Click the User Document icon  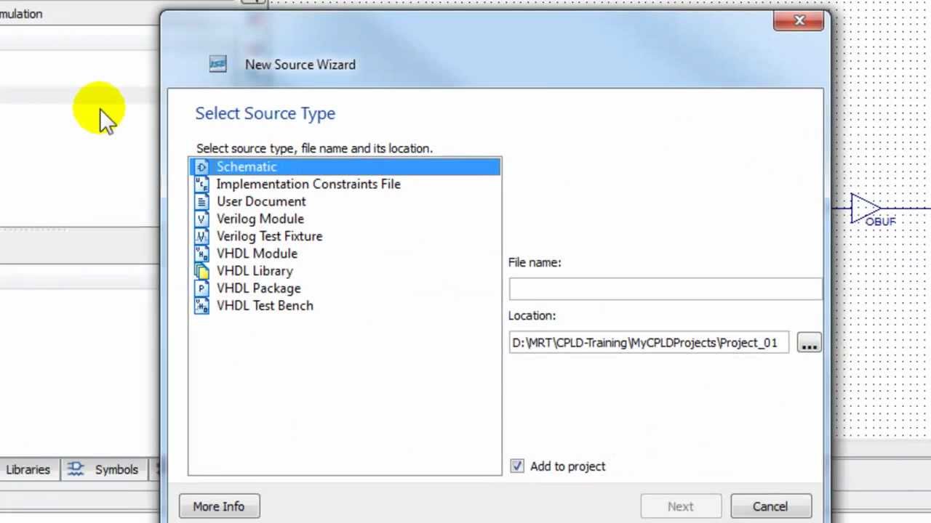coord(202,202)
